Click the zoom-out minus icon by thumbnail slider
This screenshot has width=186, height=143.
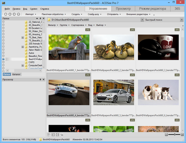(x=166, y=134)
